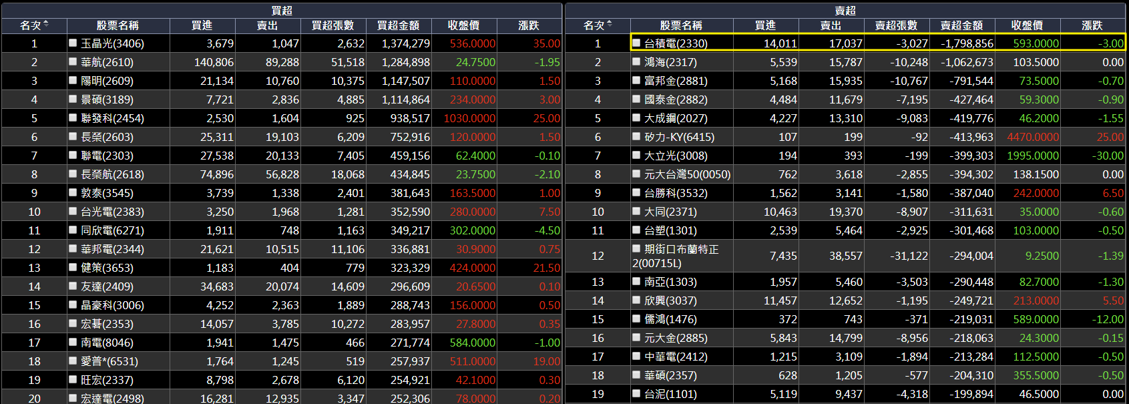Select the 陽明(2609) checkbox
The width and height of the screenshot is (1129, 404).
[73, 80]
